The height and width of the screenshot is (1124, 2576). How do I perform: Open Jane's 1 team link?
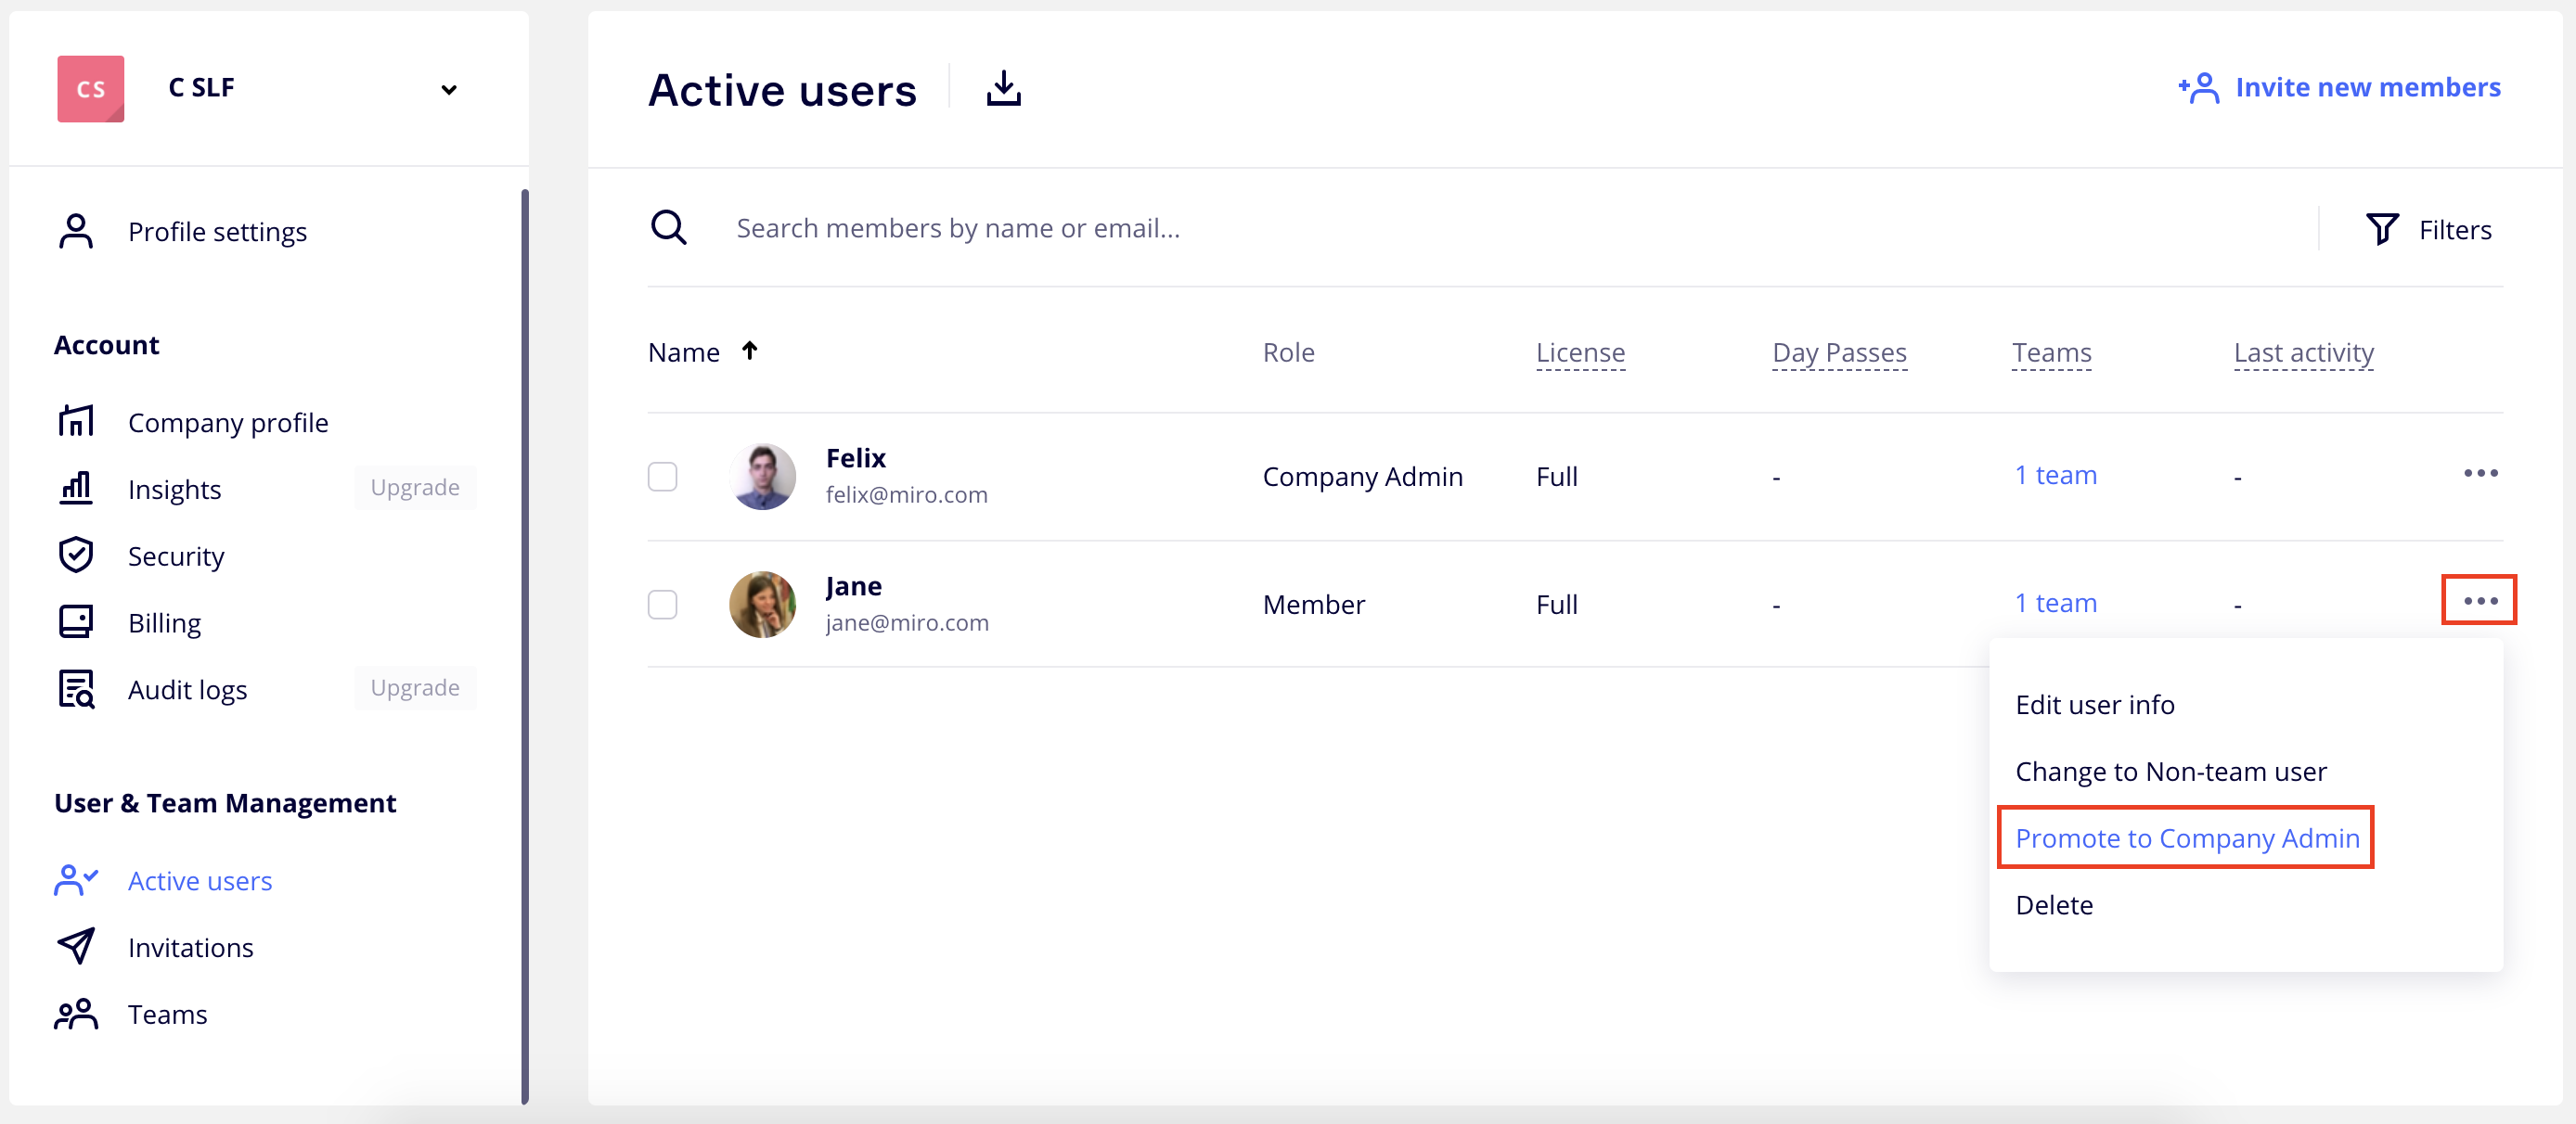2055,604
